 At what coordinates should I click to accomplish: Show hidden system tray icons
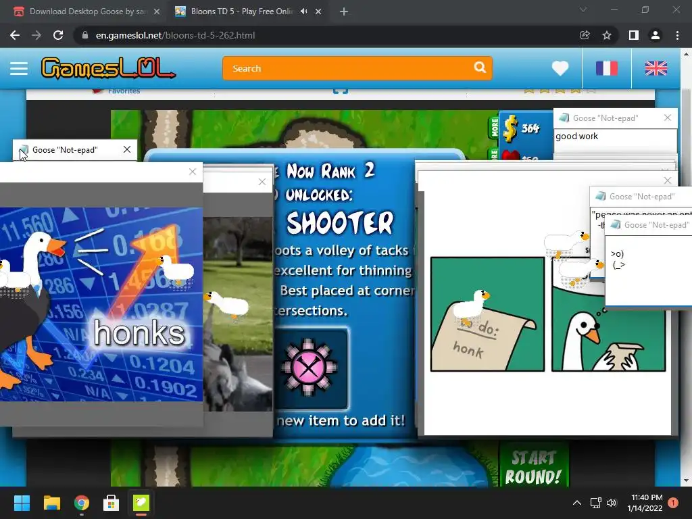(577, 503)
